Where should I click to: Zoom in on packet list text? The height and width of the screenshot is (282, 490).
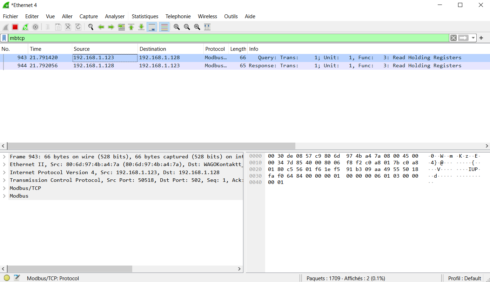(177, 27)
